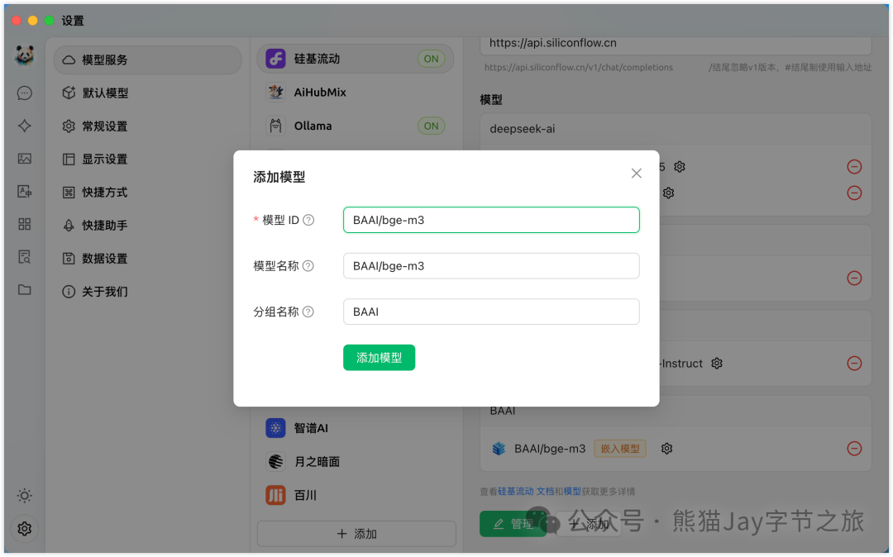This screenshot has width=893, height=557.
Task: Select 月之暗面 provider
Action: tap(356, 462)
